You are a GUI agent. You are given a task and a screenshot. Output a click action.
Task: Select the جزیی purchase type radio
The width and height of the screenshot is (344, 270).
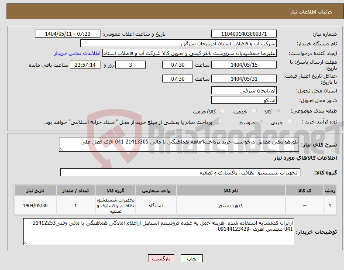pyautogui.click(x=289, y=121)
